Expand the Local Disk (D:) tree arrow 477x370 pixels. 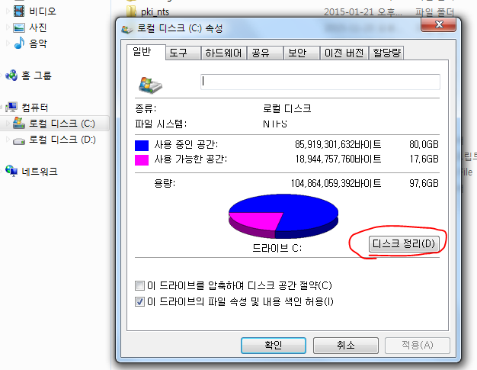point(8,140)
